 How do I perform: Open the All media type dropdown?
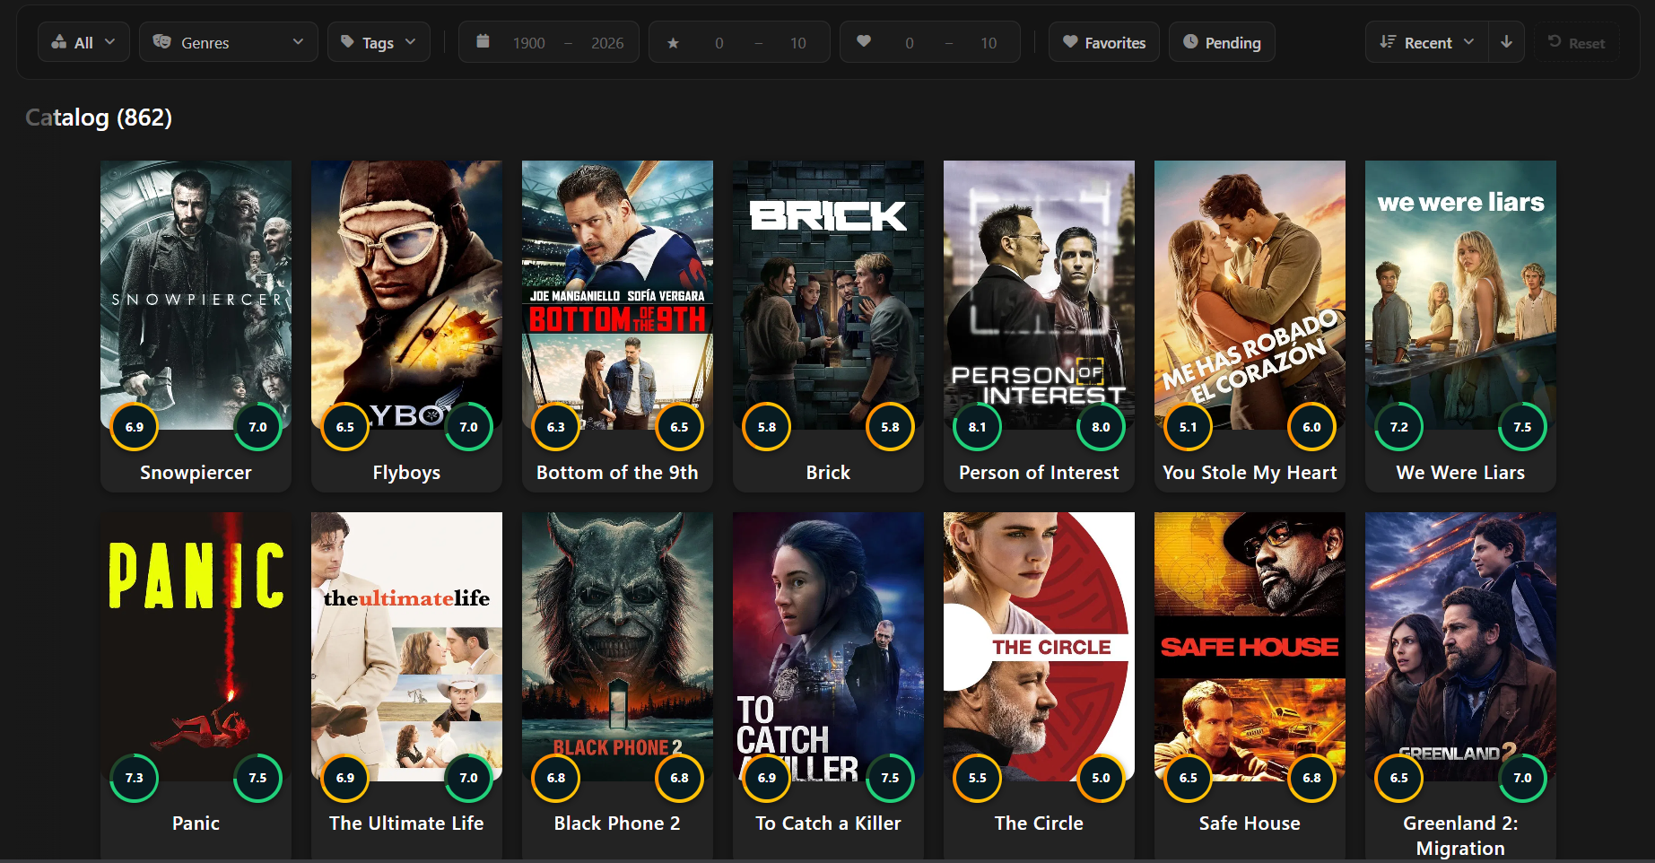click(83, 42)
